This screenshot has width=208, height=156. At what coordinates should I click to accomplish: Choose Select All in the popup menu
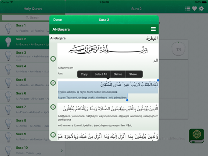tap(101, 74)
